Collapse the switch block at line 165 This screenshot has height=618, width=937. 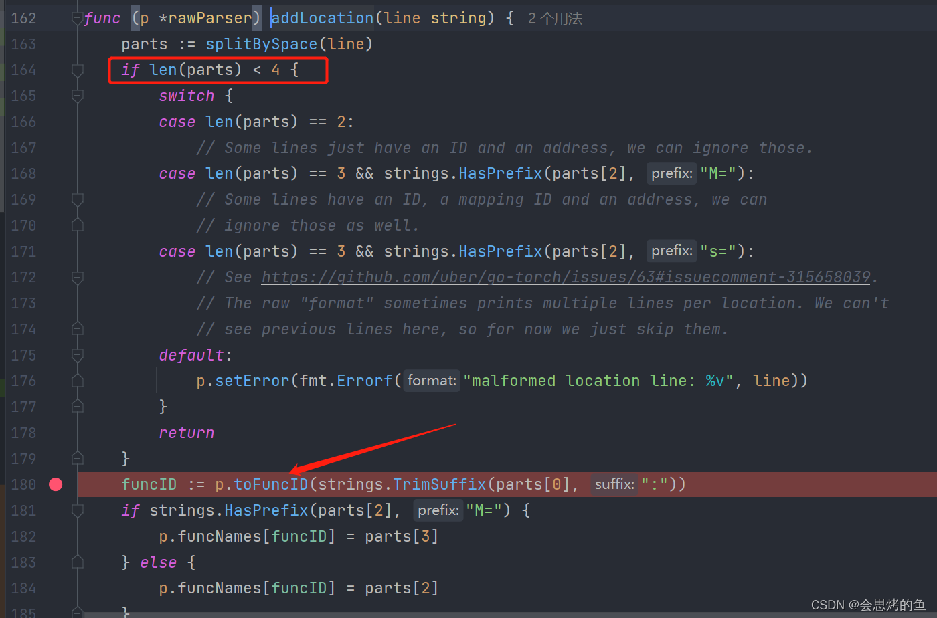tap(77, 96)
